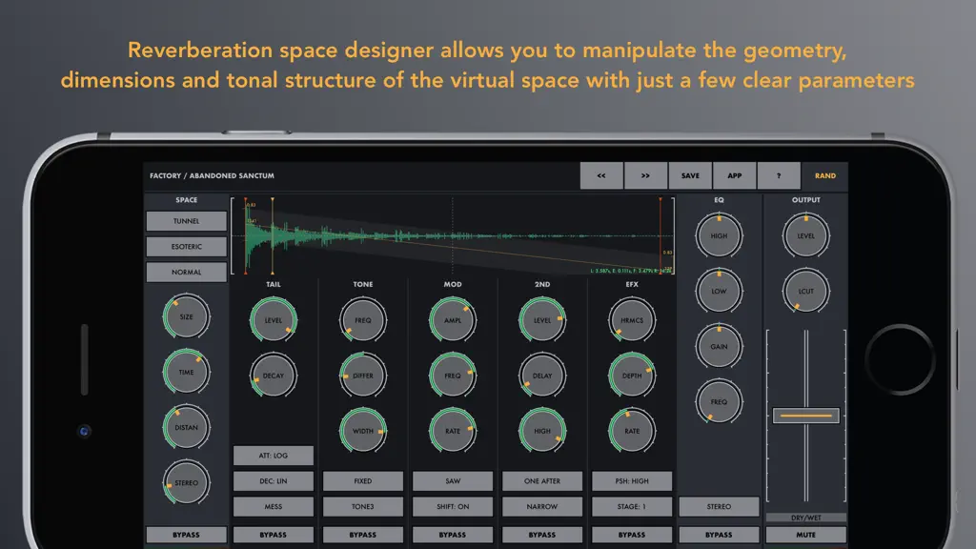Image resolution: width=976 pixels, height=549 pixels.
Task: Go to next preset with >> button
Action: coord(645,176)
